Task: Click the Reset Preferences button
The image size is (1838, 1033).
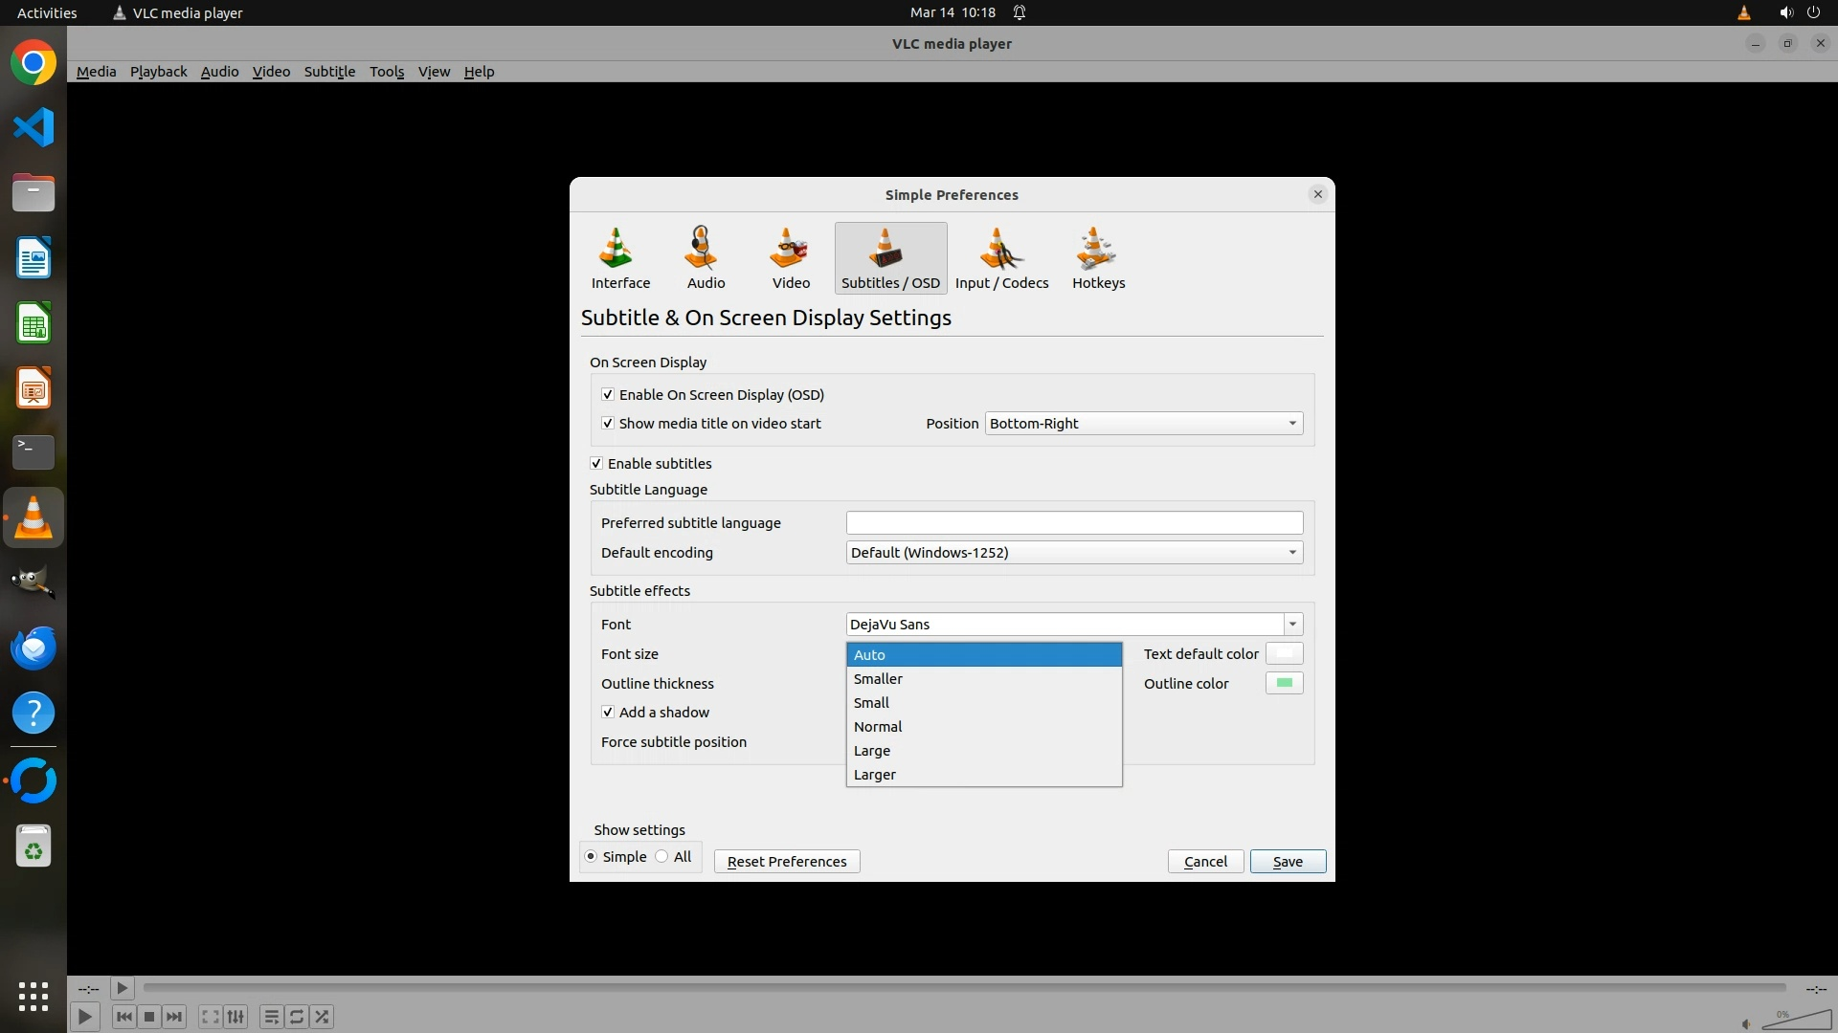Action: coord(787,862)
